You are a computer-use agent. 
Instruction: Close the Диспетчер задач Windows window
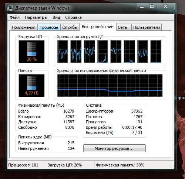(165, 7)
